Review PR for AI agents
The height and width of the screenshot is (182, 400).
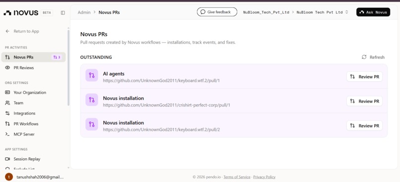pyautogui.click(x=364, y=77)
